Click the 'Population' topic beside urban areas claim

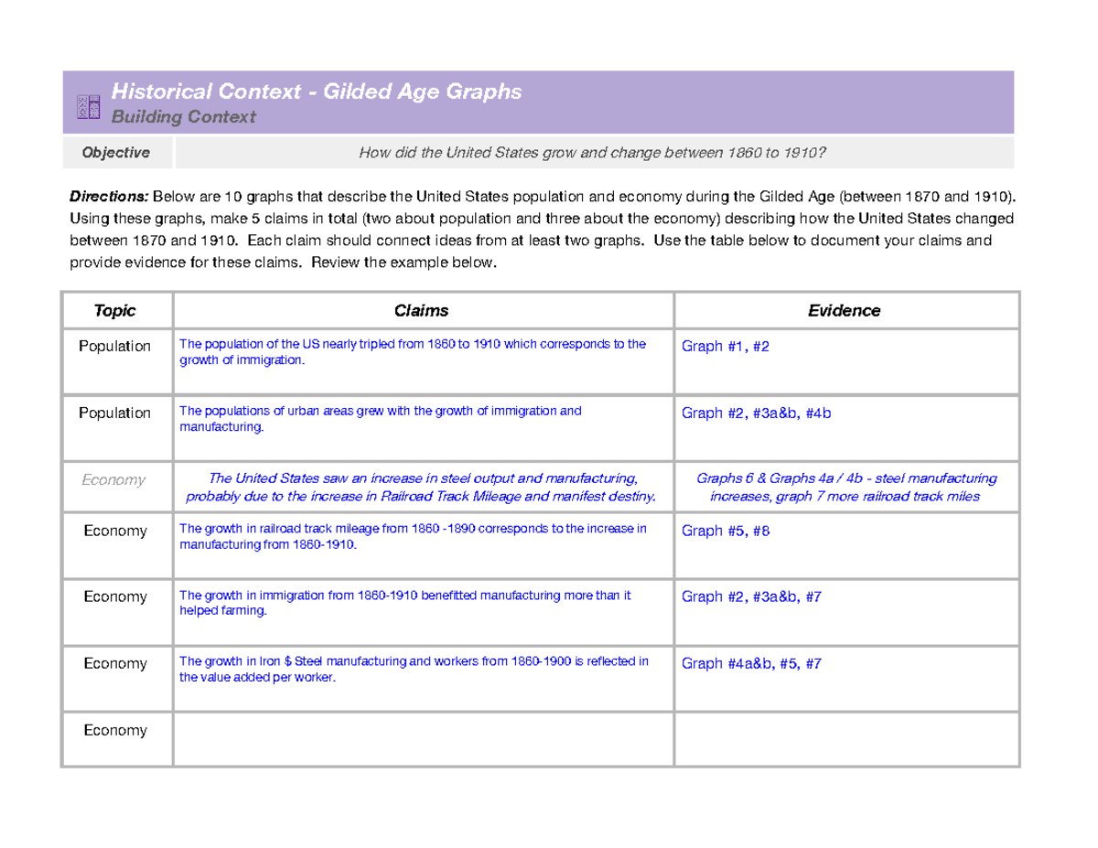[x=114, y=413]
